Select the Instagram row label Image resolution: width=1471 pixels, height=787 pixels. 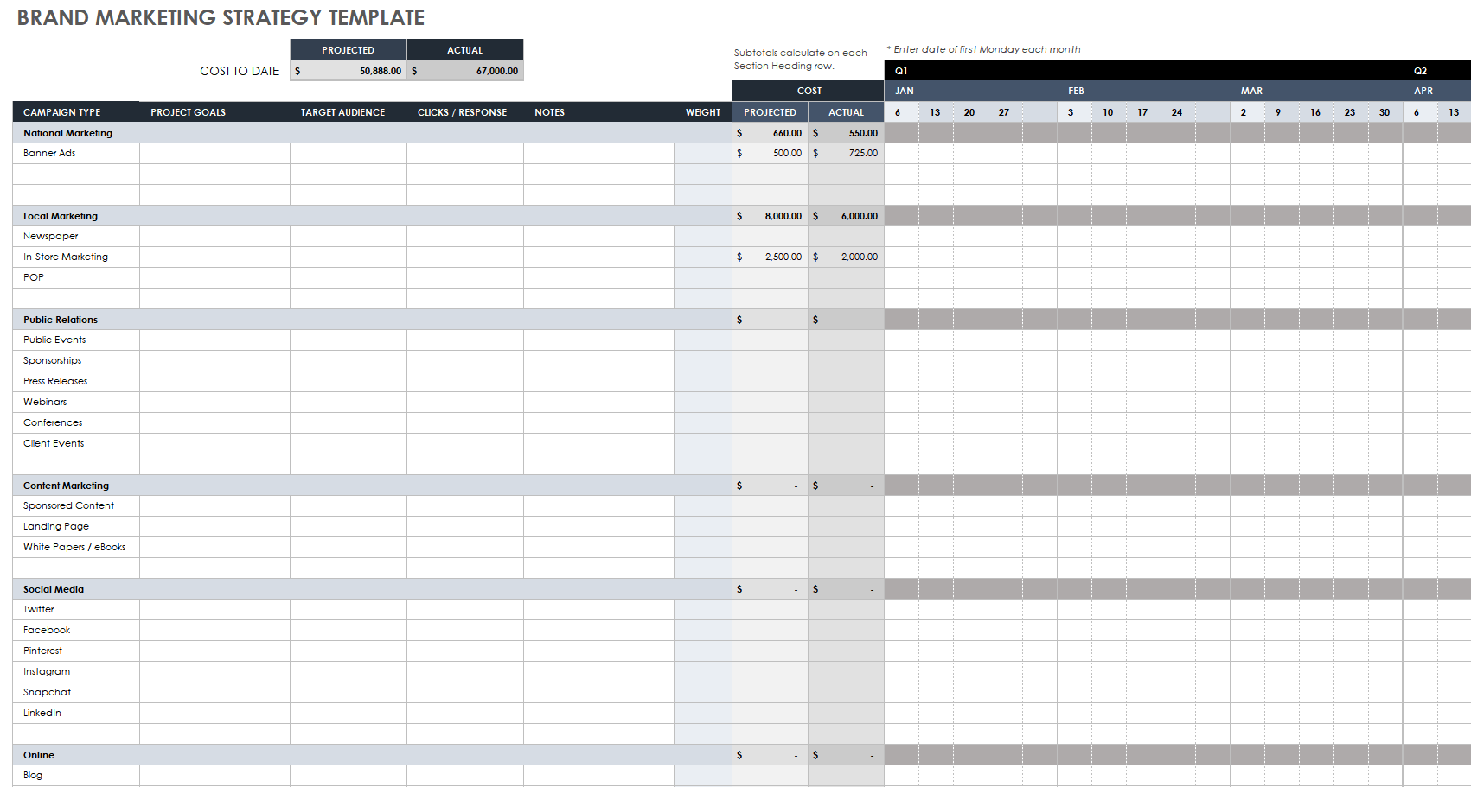47,671
